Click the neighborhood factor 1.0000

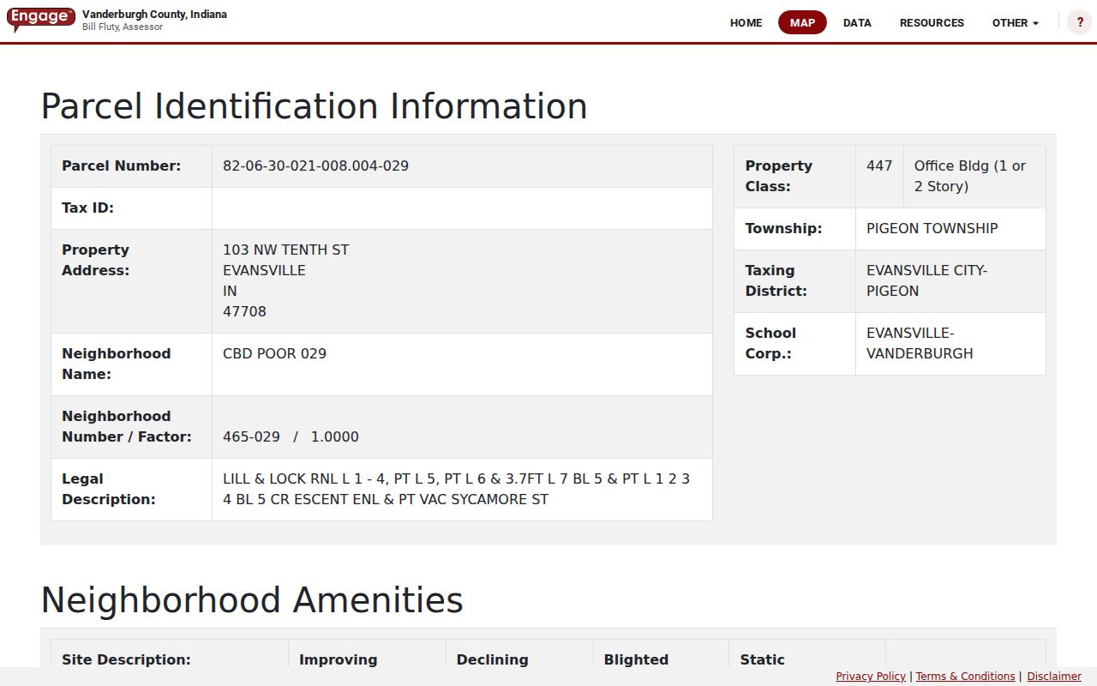(334, 436)
